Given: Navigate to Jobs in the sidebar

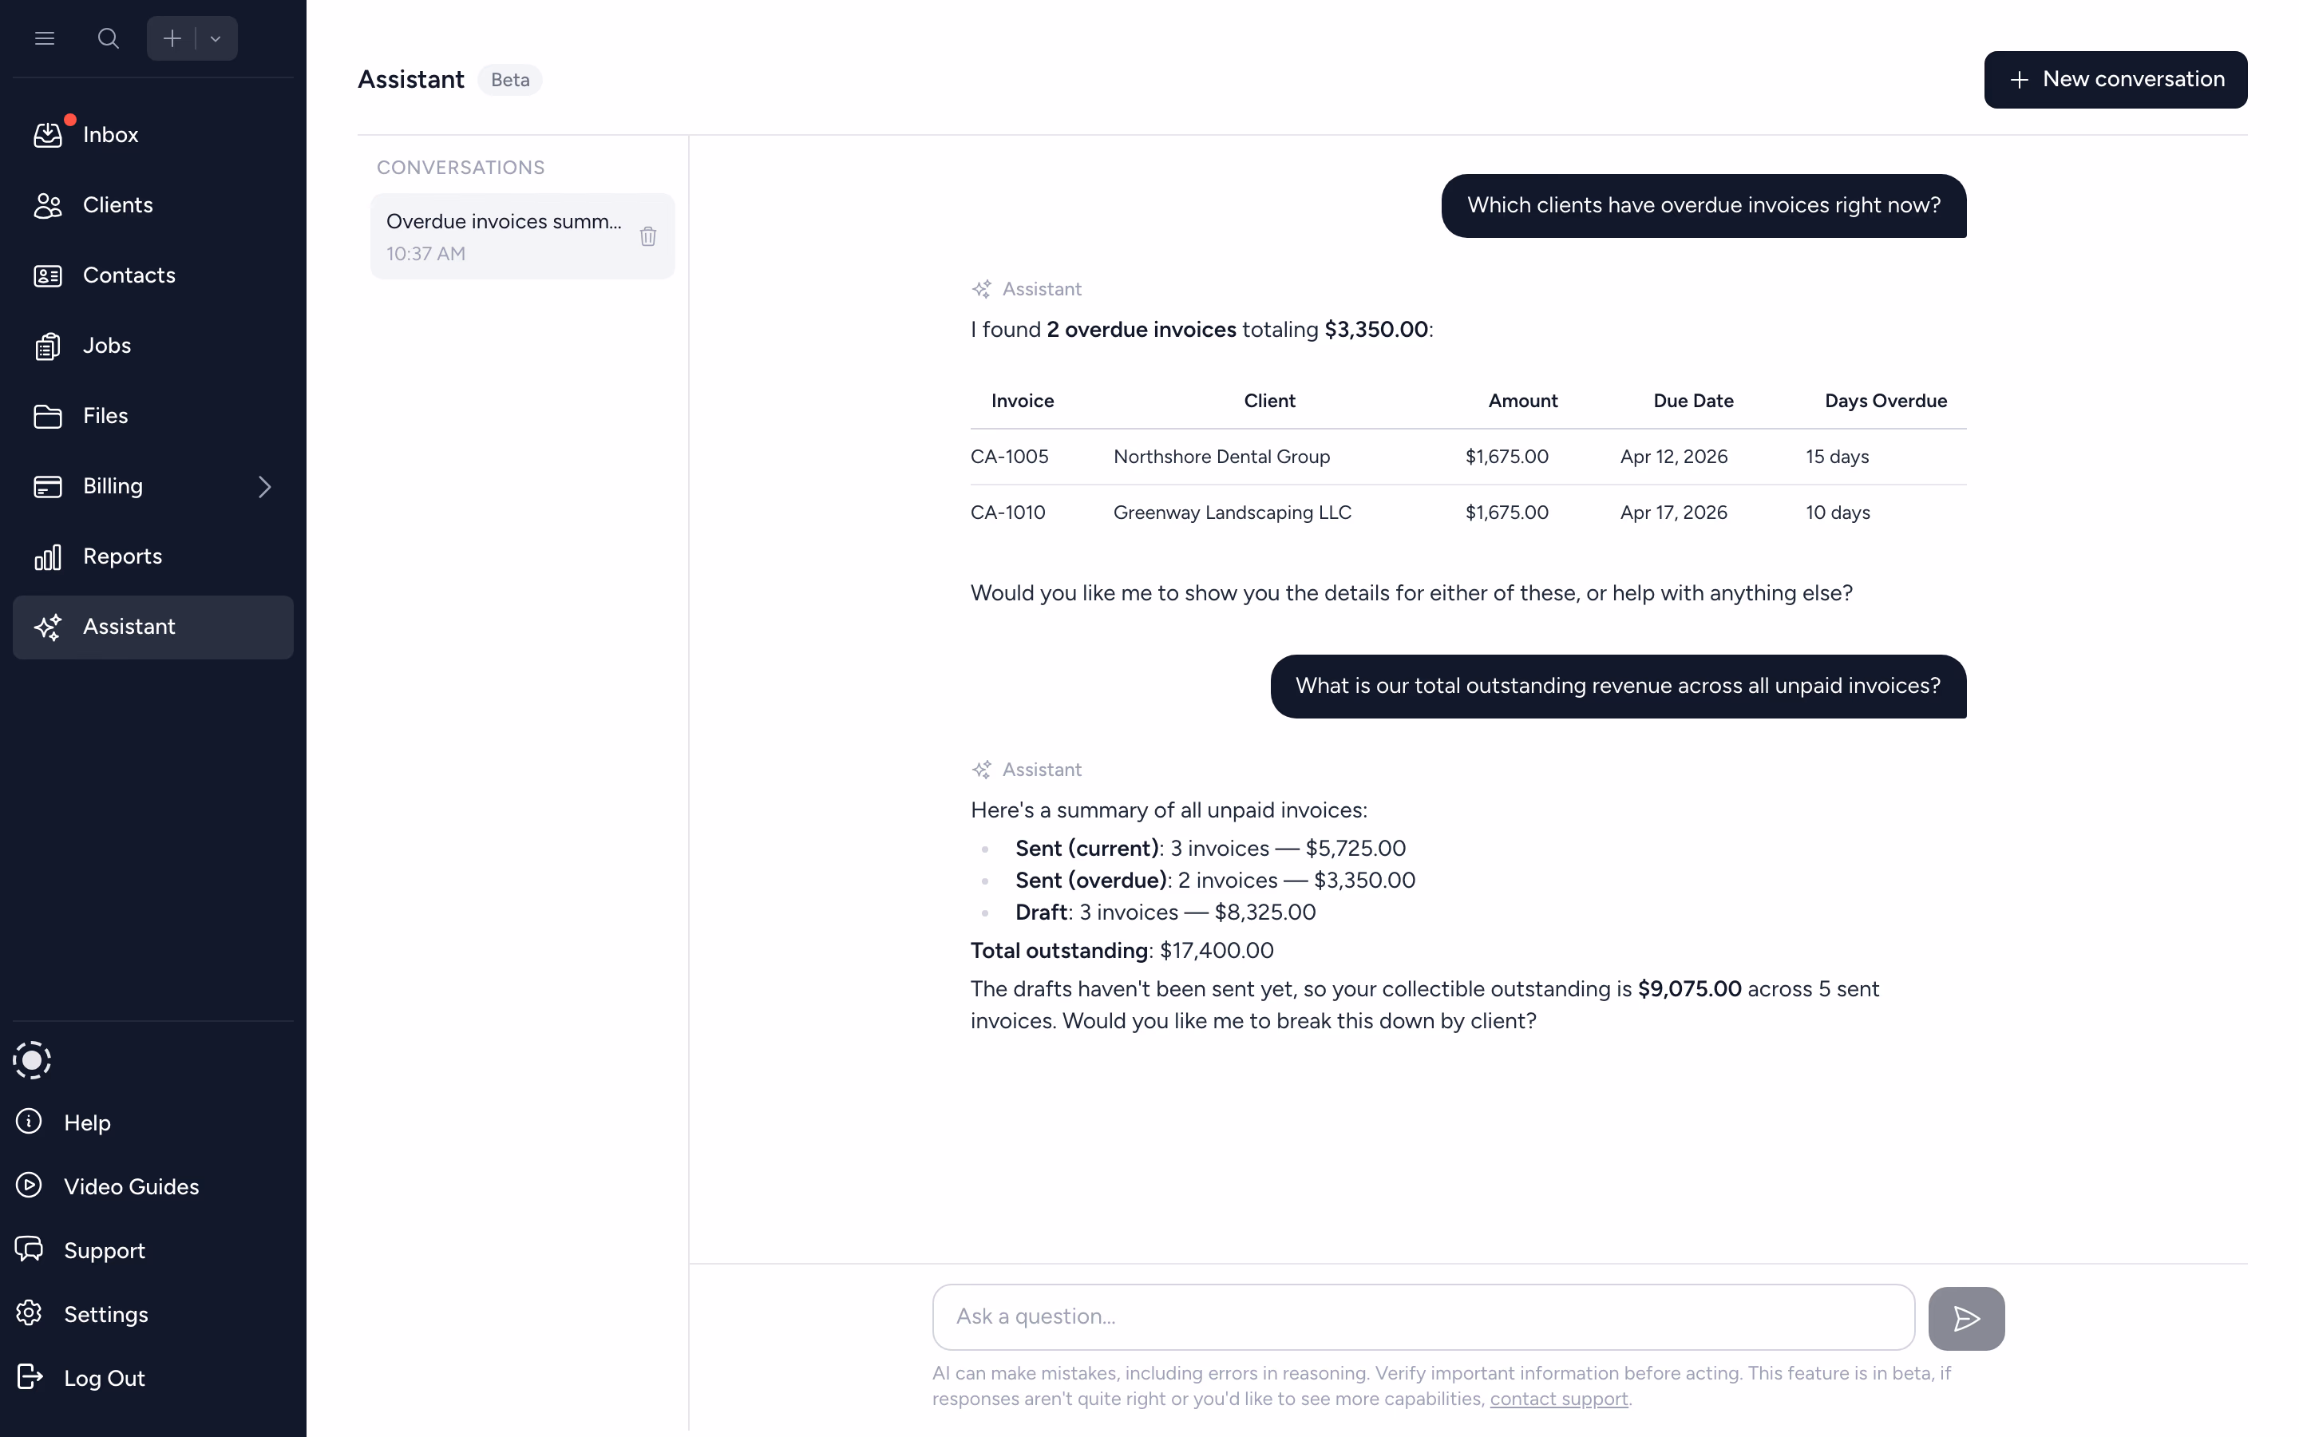Looking at the screenshot, I should pos(106,345).
